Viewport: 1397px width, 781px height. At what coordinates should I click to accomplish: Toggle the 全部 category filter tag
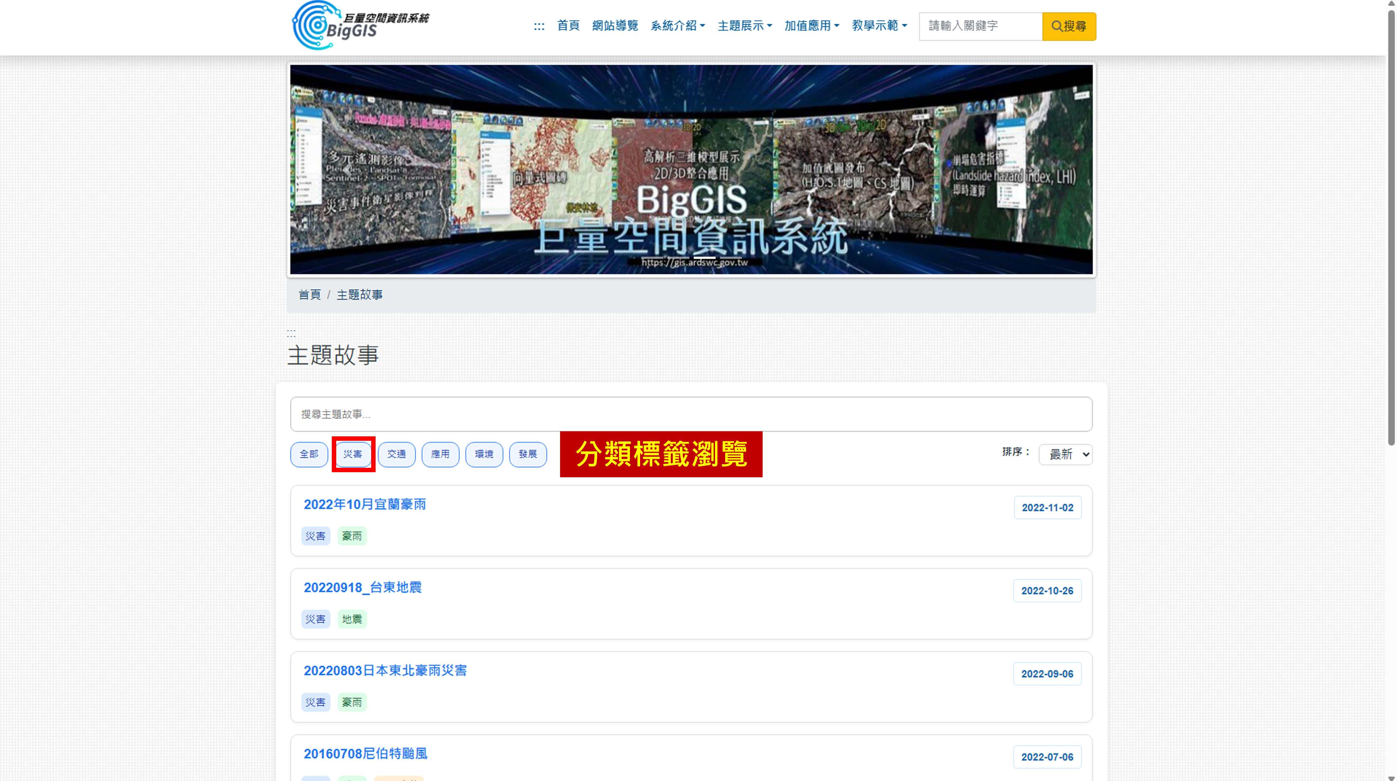(309, 453)
